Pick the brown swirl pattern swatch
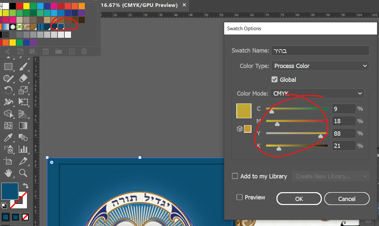379x226 pixels. pos(26,27)
